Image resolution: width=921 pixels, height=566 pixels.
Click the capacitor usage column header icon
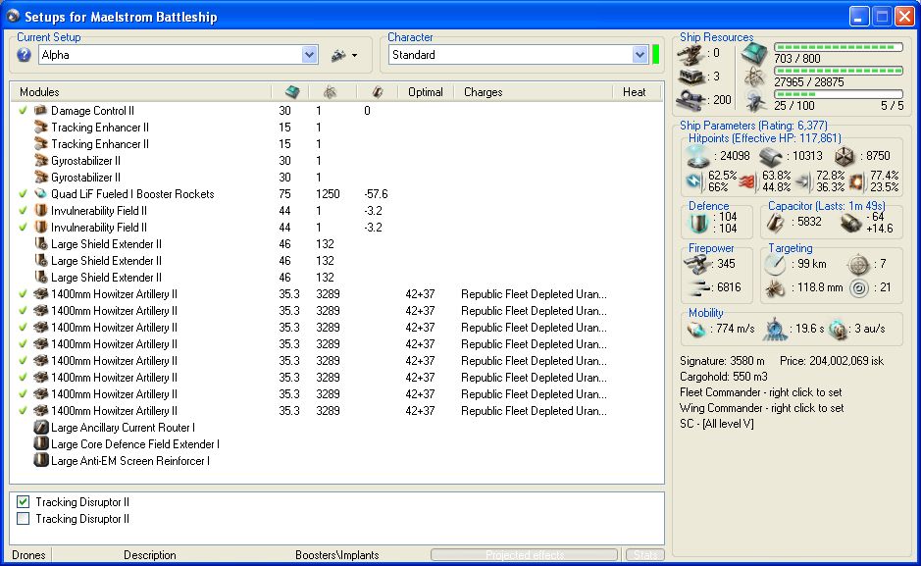[x=377, y=92]
